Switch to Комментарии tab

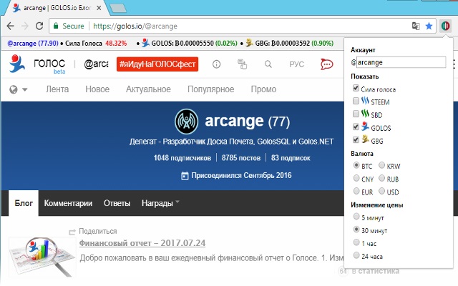pyautogui.click(x=68, y=203)
